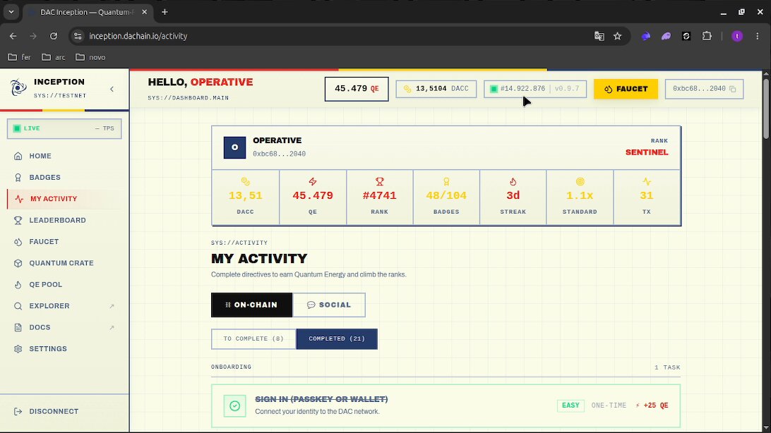Image resolution: width=771 pixels, height=433 pixels.
Task: Click the 3d streak value
Action: click(513, 195)
